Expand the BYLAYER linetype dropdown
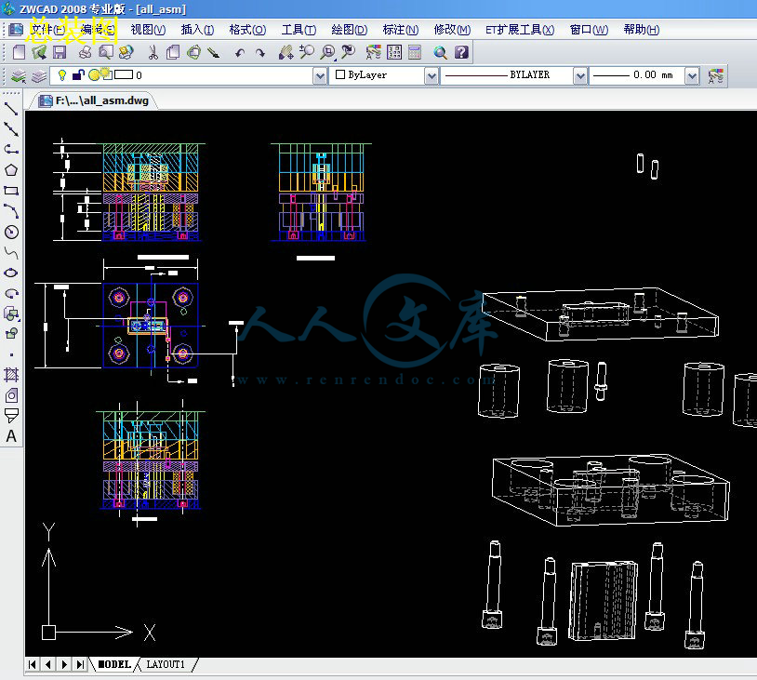 click(x=580, y=76)
